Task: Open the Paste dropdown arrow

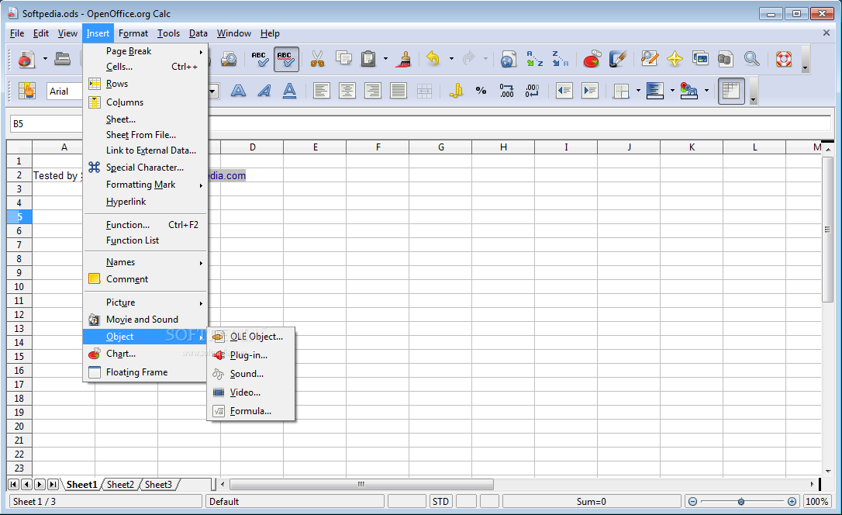Action: click(385, 58)
